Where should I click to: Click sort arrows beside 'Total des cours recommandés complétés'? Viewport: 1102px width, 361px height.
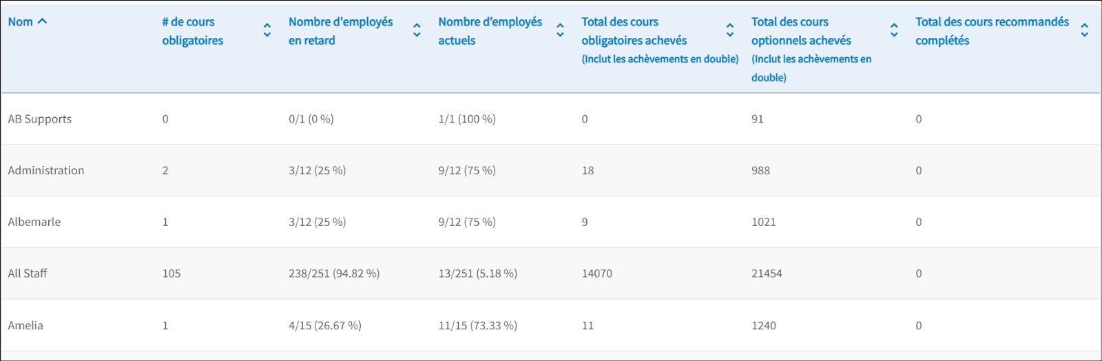[1085, 30]
